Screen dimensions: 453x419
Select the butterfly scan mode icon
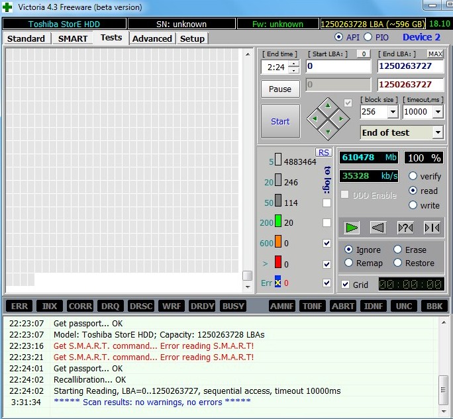(432, 228)
